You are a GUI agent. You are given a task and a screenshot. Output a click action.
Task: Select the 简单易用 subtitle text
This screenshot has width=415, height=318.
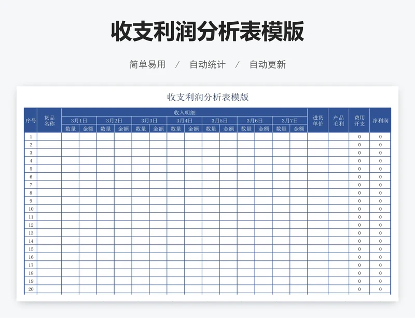click(147, 65)
